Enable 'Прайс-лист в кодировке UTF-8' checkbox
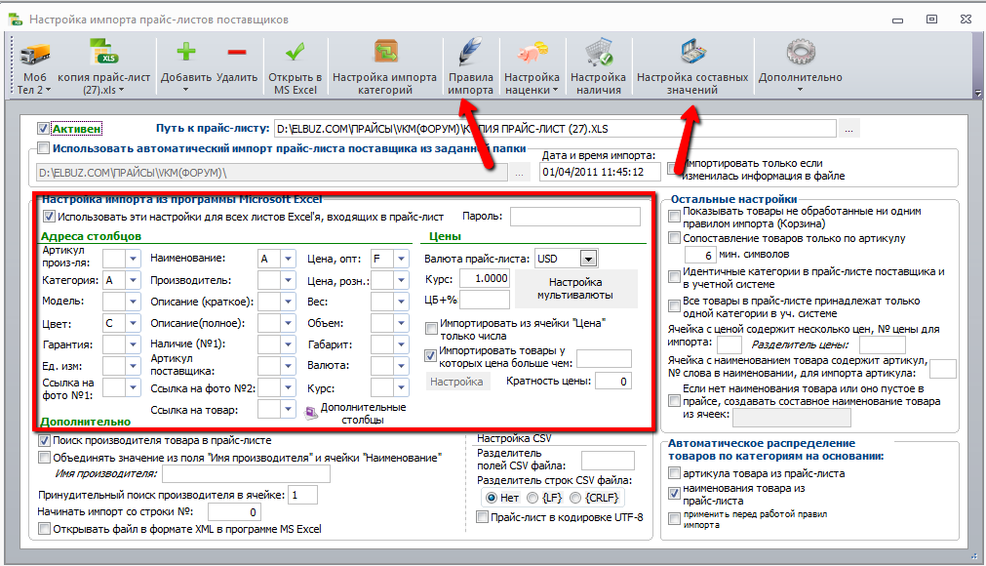This screenshot has width=986, height=566. click(x=483, y=517)
